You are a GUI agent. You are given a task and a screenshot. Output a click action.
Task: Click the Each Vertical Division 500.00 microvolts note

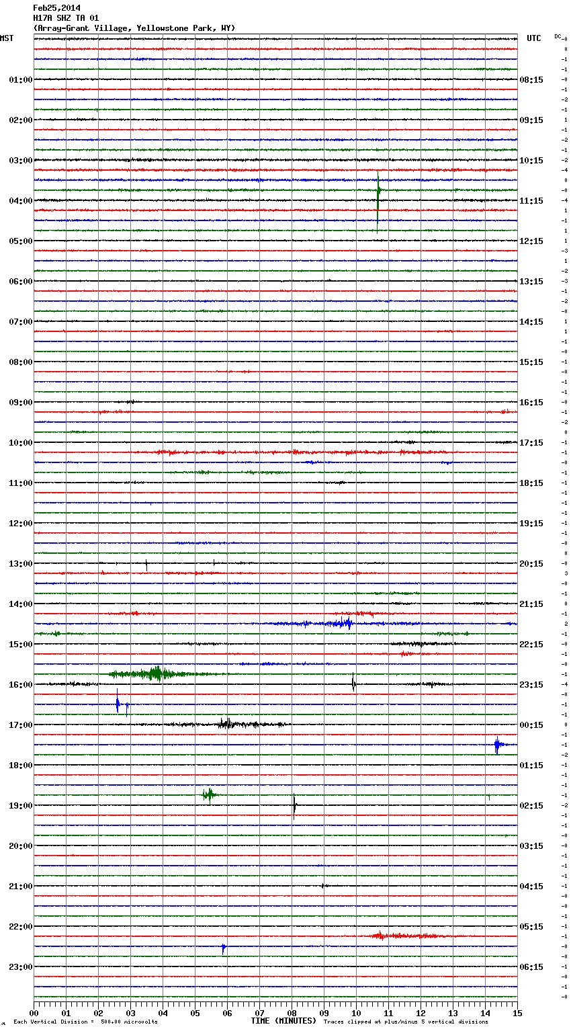tap(85, 1022)
